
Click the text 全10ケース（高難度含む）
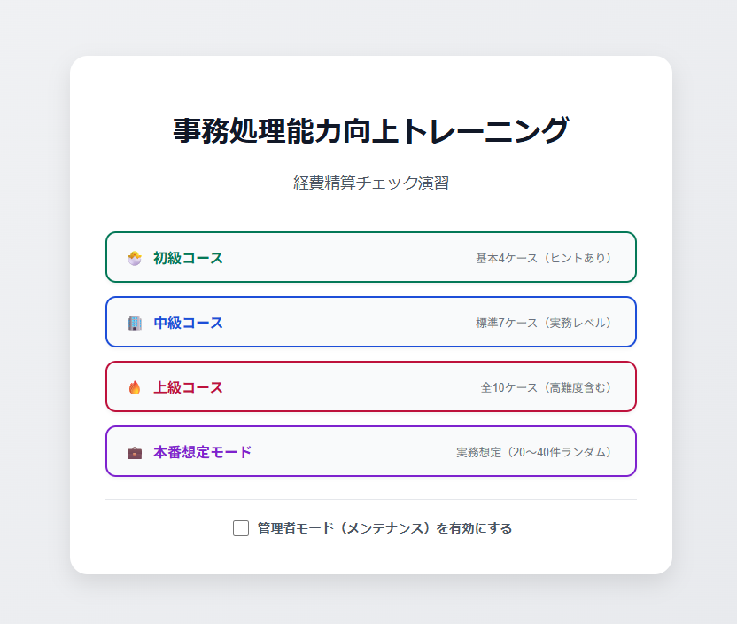(x=547, y=387)
